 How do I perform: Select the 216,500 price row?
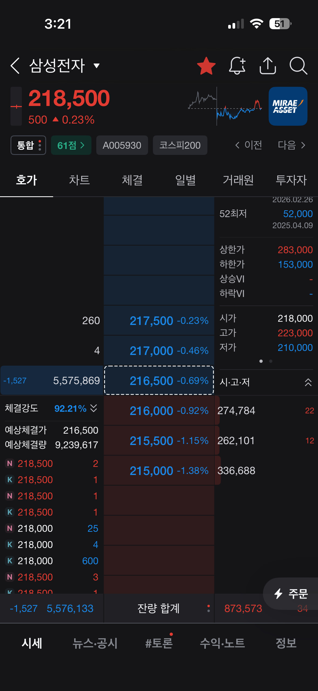(x=159, y=380)
